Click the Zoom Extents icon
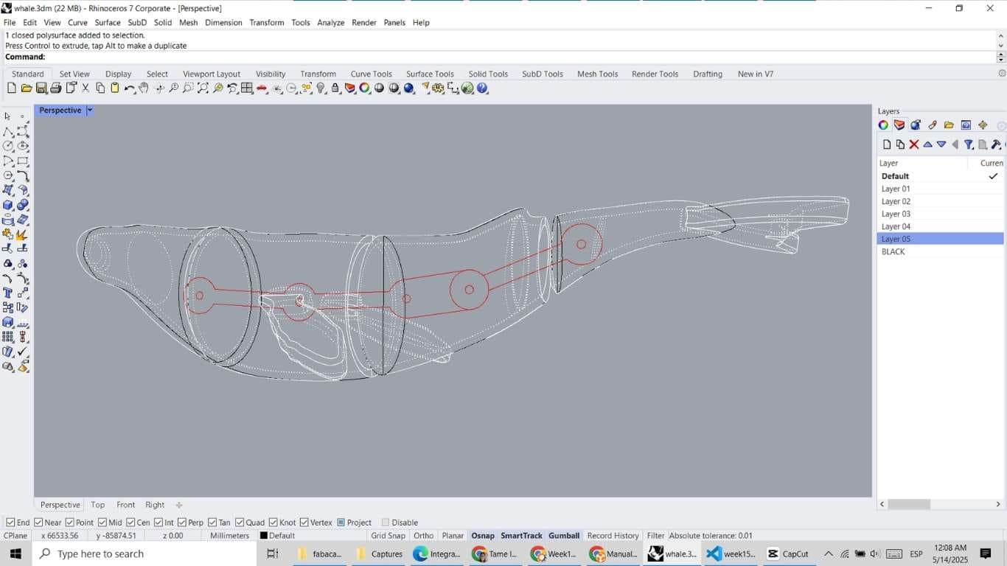 coord(203,88)
